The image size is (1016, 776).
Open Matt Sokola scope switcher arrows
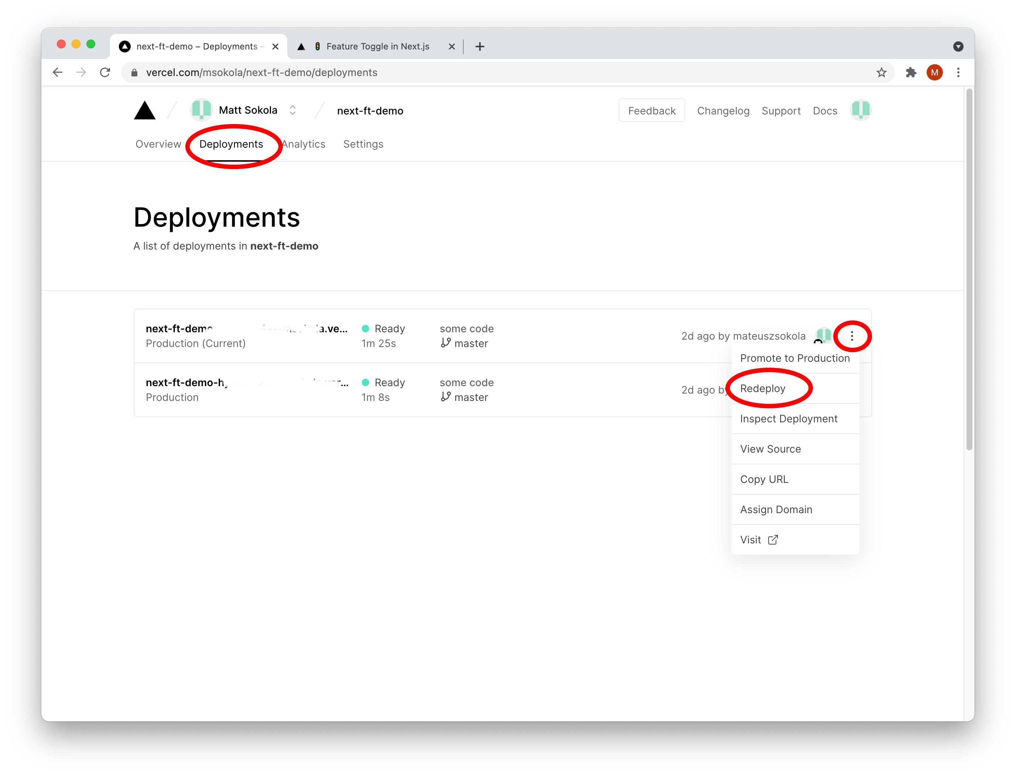(293, 110)
